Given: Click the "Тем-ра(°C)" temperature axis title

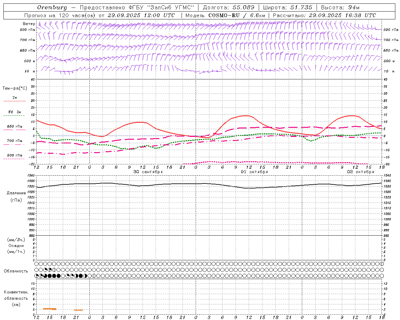Looking at the screenshot, I should (x=15, y=88).
